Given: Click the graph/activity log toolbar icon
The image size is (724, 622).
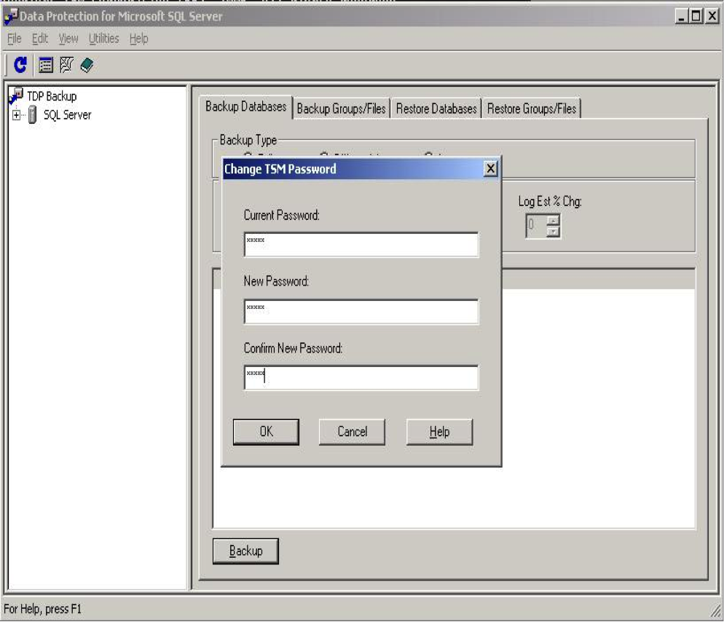Looking at the screenshot, I should click(66, 65).
